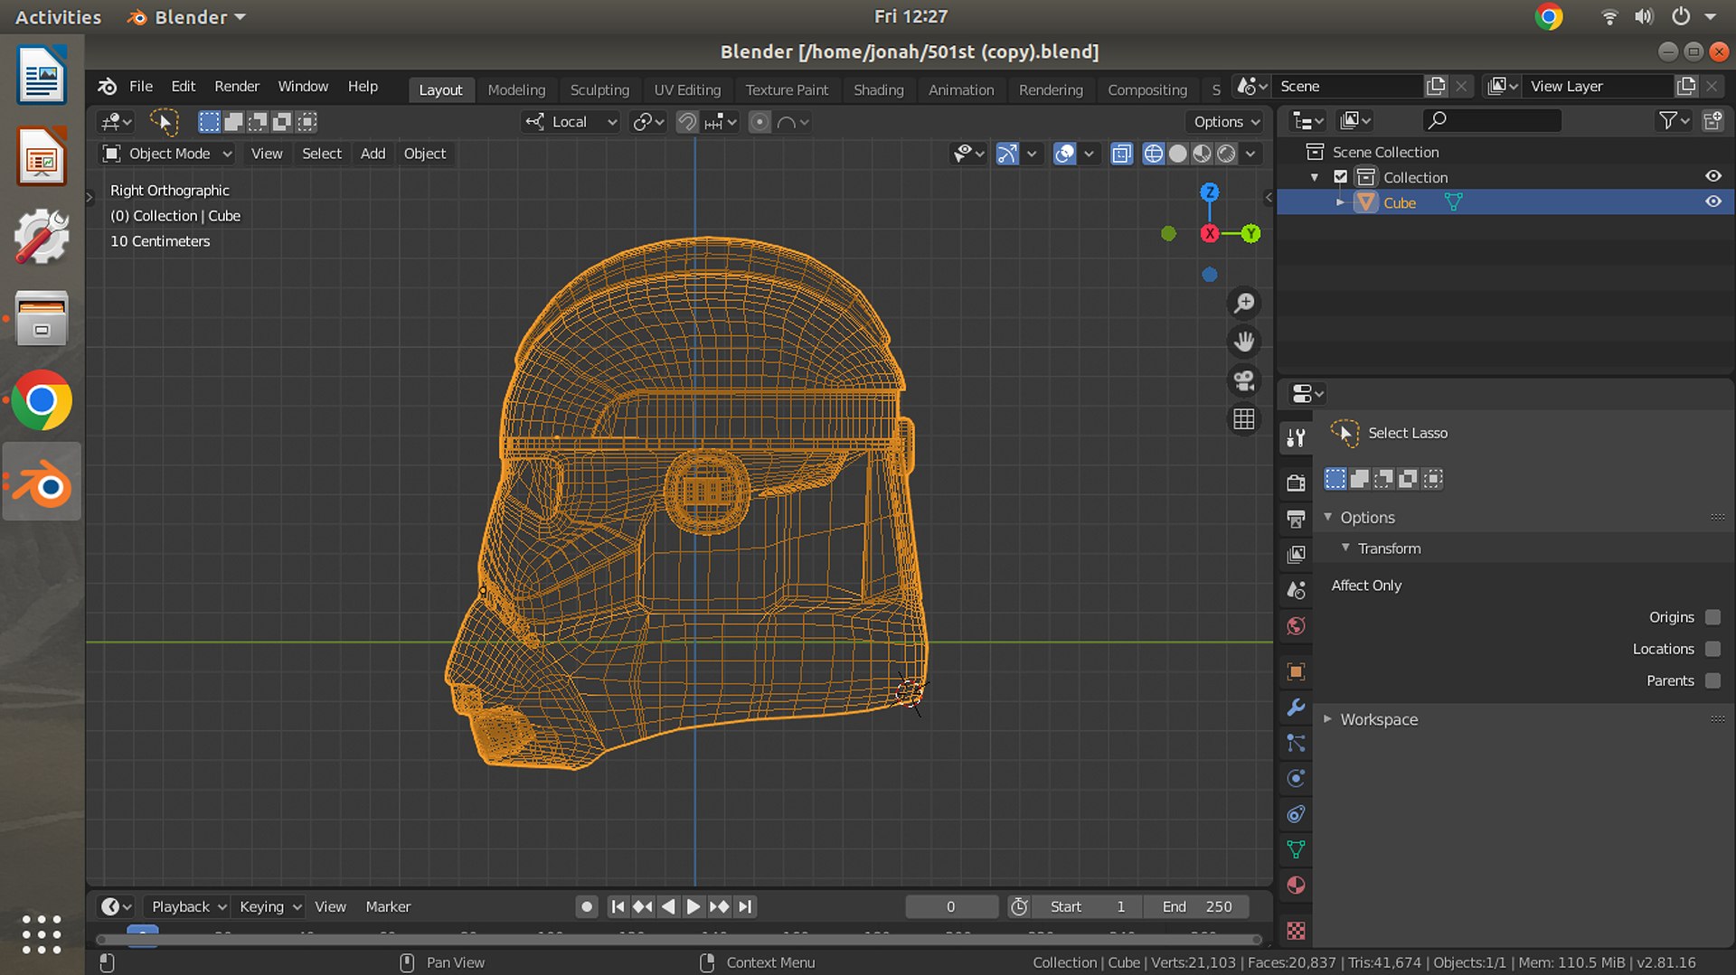The height and width of the screenshot is (975, 1736).
Task: Choose intersect selection mode in the viewport header
Action: 307,121
